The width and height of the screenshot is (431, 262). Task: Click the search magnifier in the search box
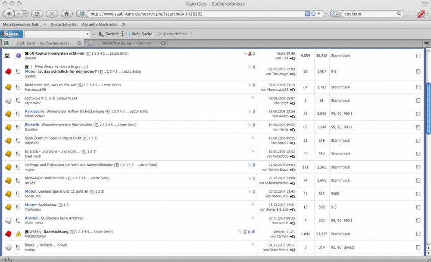pyautogui.click(x=399, y=13)
